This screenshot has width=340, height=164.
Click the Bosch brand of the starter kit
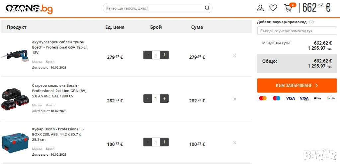coord(50,105)
